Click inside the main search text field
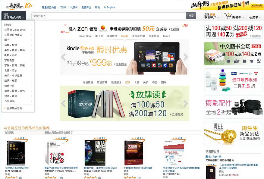The width and height of the screenshot is (264, 179). pos(117,16)
